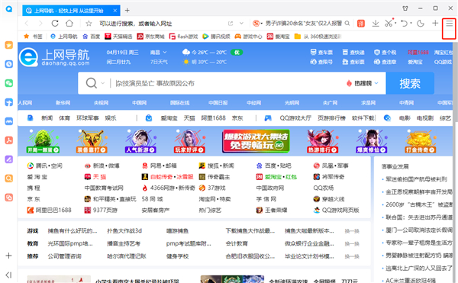Open the 热搜榜 dropdown in search box
This screenshot has width=458, height=283.
pyautogui.click(x=362, y=83)
